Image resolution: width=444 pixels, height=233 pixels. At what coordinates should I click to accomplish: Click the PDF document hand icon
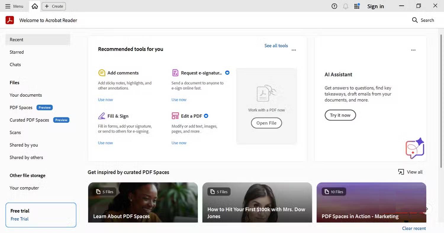[x=266, y=93]
